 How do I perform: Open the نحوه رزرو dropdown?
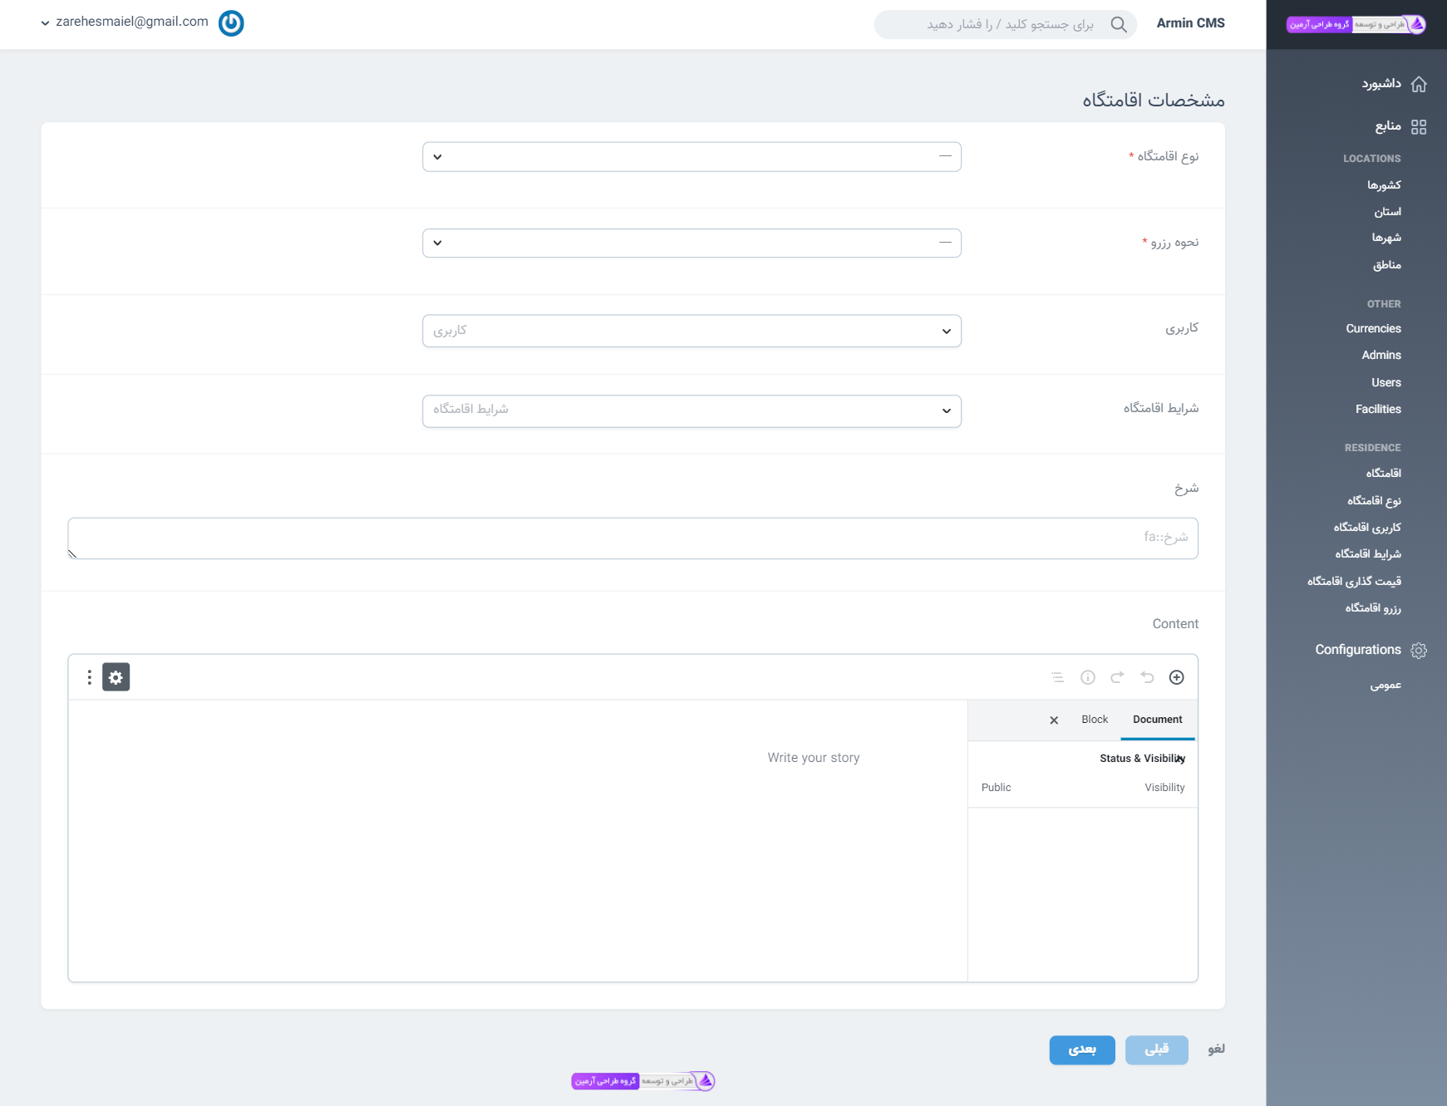point(691,243)
